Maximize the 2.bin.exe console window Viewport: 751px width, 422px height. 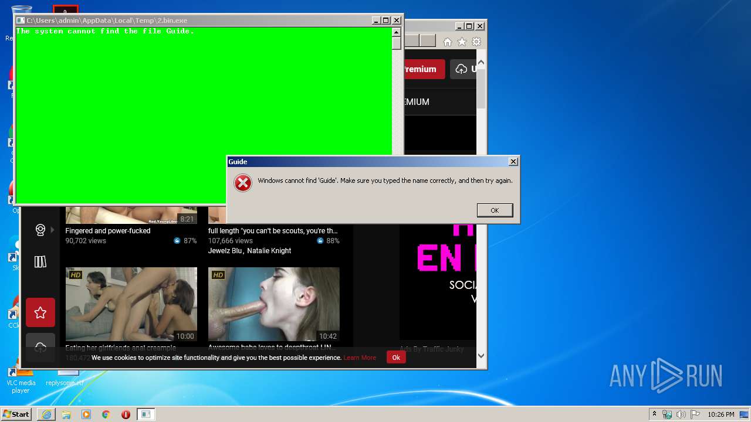click(386, 20)
